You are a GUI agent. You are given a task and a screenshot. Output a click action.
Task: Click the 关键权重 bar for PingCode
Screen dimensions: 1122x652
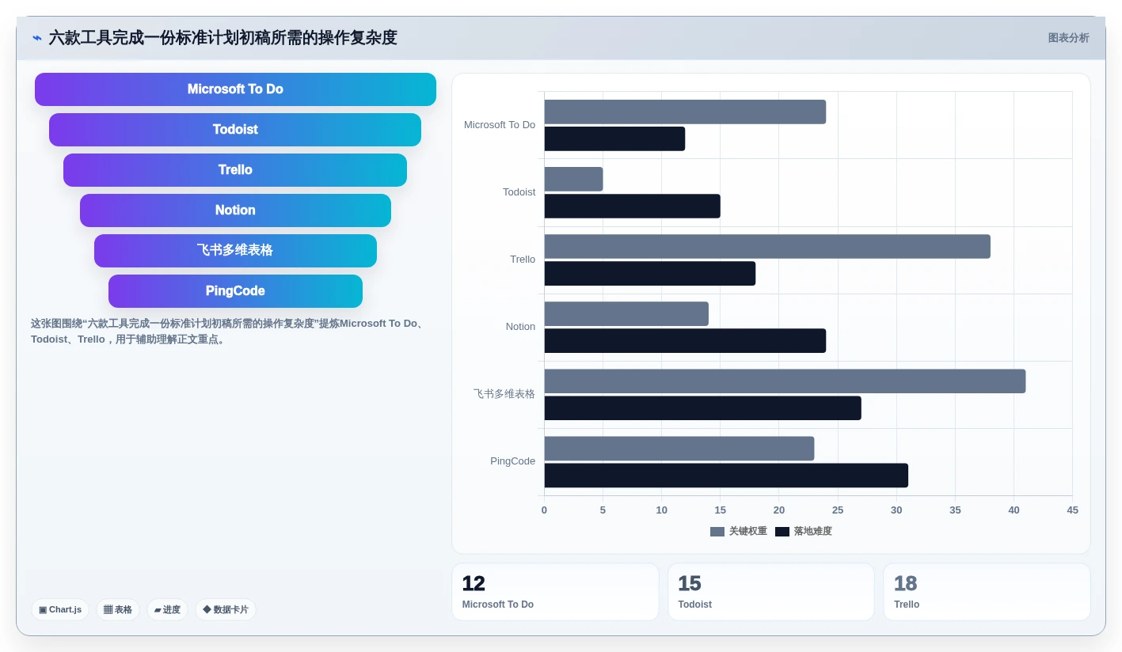(x=679, y=449)
